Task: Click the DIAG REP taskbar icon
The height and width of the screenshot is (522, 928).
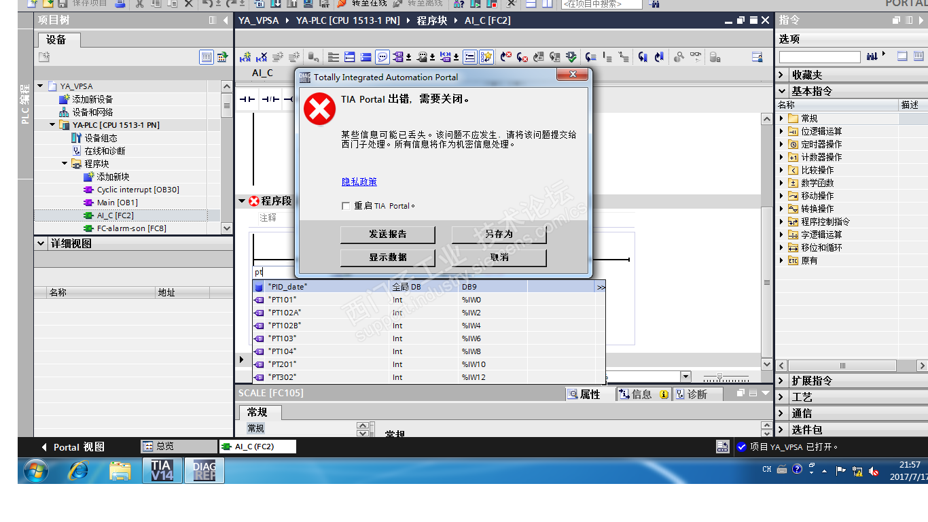Action: point(204,470)
